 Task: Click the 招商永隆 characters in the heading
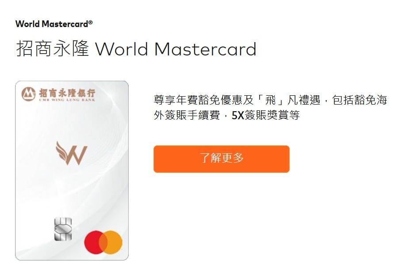(x=53, y=49)
